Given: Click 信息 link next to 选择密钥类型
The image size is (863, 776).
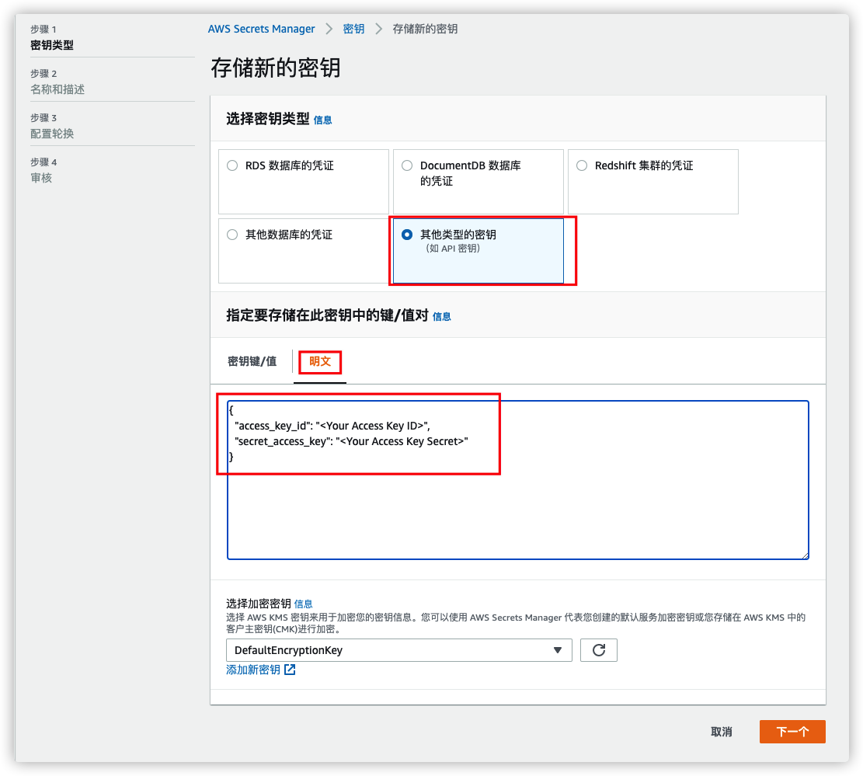Looking at the screenshot, I should coord(322,120).
